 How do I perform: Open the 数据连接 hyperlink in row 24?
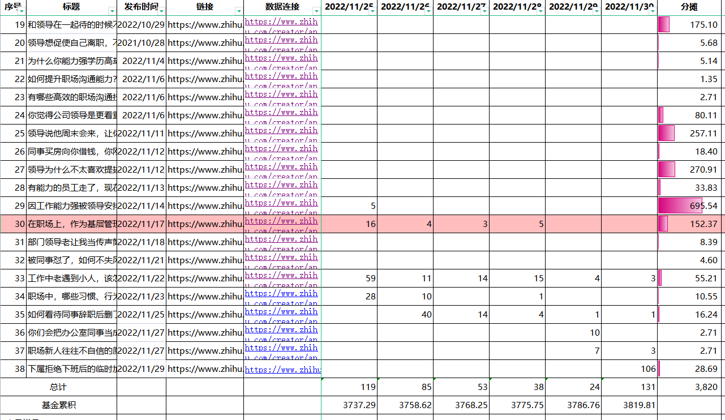coord(281,115)
